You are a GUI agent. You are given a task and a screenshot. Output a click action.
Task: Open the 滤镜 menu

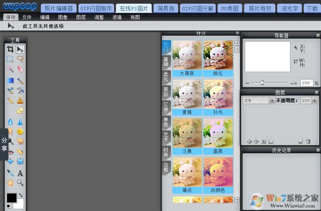[x=117, y=17]
